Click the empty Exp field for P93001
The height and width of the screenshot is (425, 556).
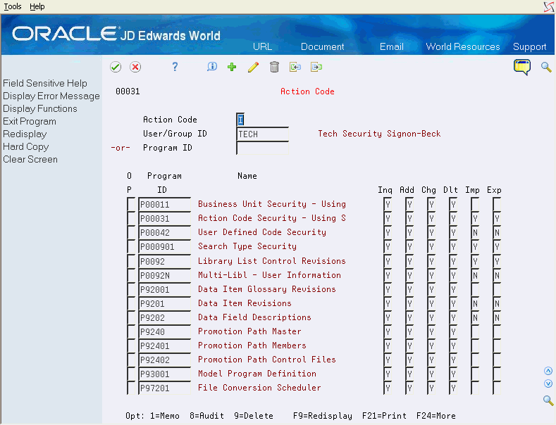pyautogui.click(x=497, y=374)
